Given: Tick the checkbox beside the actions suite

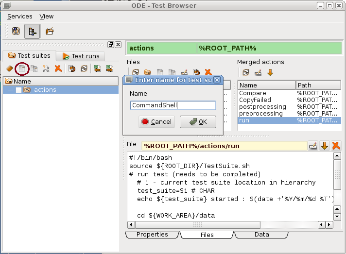Looking at the screenshot, I should pyautogui.click(x=18, y=90).
